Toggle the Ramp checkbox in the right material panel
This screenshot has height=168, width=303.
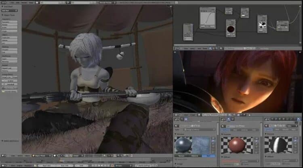(x=284, y=164)
